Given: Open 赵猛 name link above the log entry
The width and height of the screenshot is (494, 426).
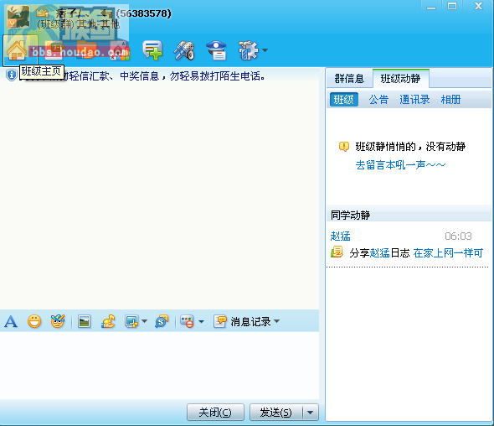Looking at the screenshot, I should pos(341,236).
